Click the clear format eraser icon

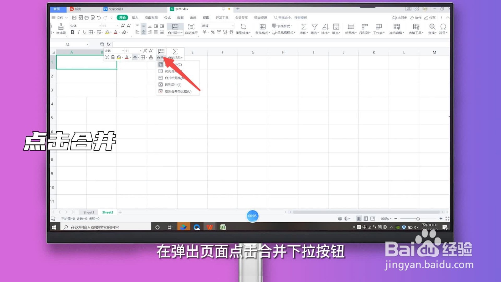point(124,32)
